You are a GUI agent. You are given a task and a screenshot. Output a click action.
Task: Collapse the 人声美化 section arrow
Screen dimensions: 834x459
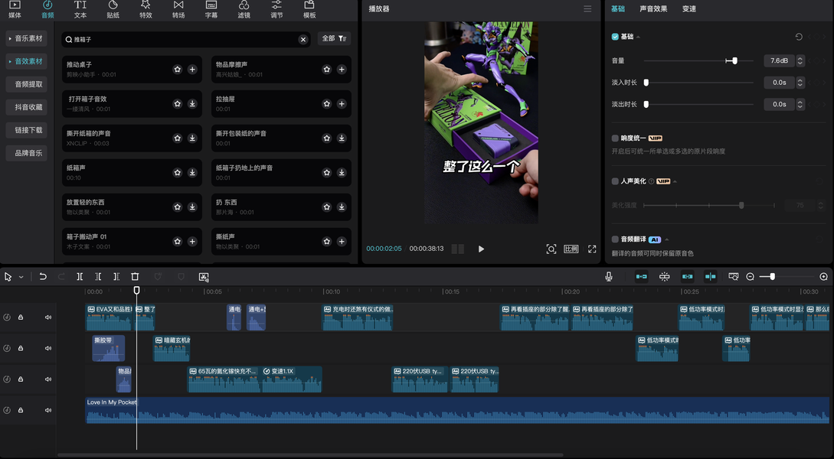tap(675, 182)
